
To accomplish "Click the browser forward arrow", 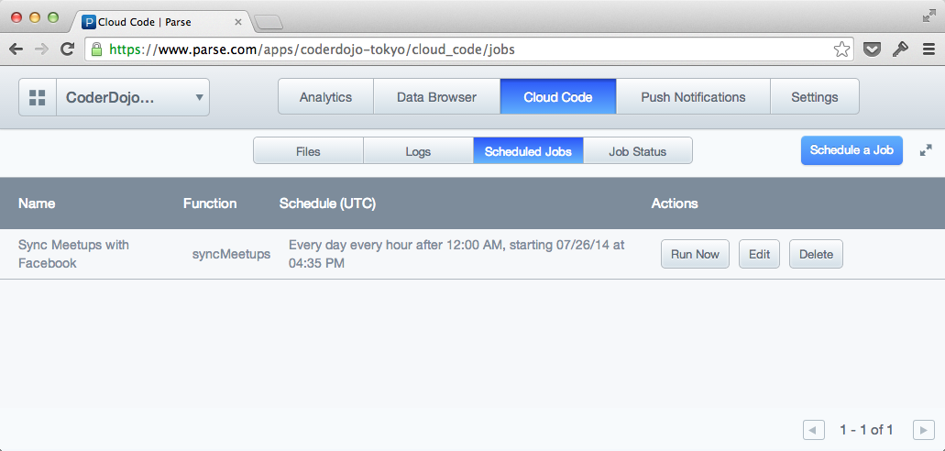I will 41,49.
